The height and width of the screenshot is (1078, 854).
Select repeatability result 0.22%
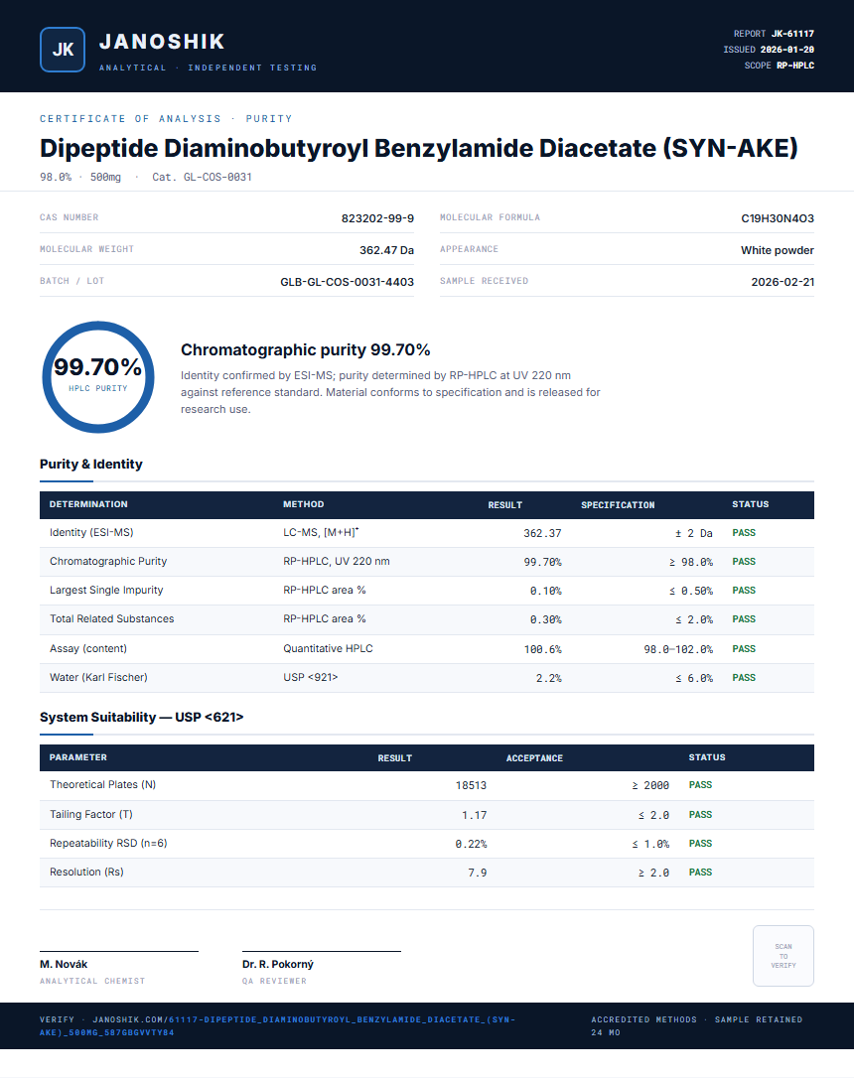471,844
